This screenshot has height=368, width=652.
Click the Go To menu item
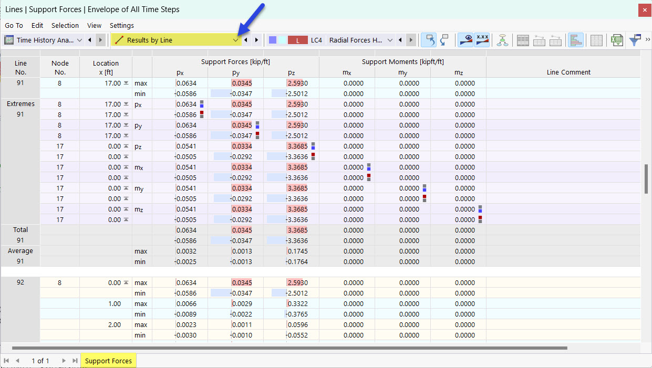(14, 25)
